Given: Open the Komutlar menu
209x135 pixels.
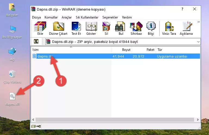Looking at the screenshot, I should pyautogui.click(x=51, y=17).
